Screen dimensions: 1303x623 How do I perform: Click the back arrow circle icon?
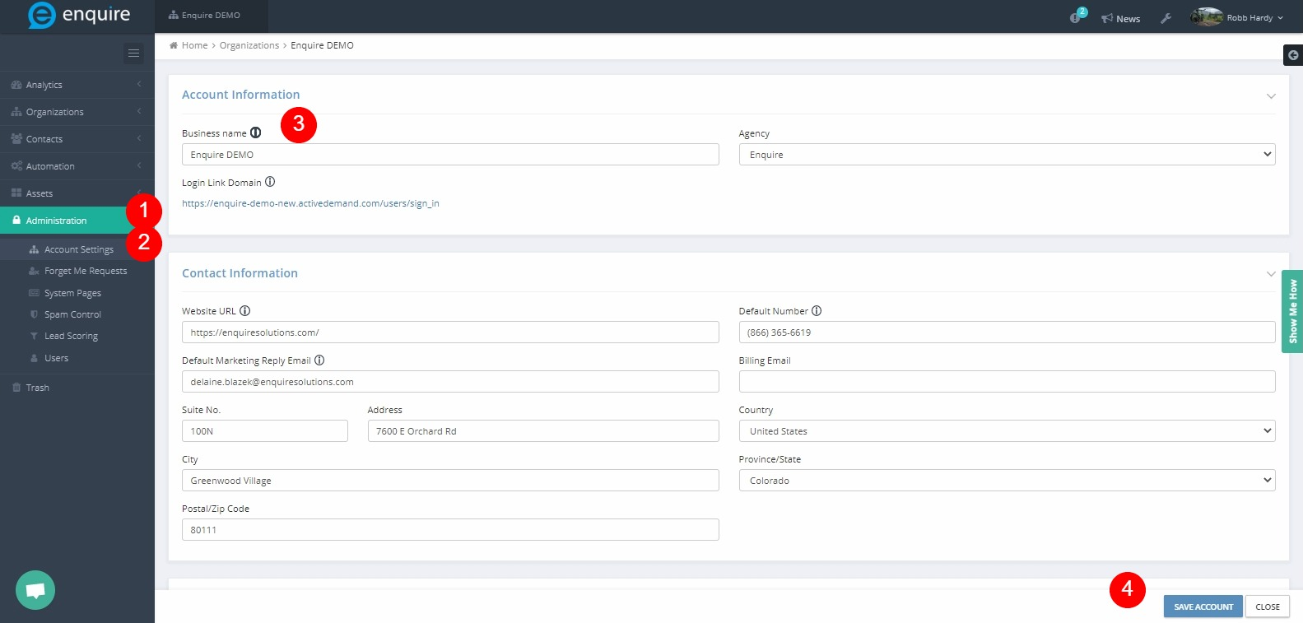coord(1293,55)
